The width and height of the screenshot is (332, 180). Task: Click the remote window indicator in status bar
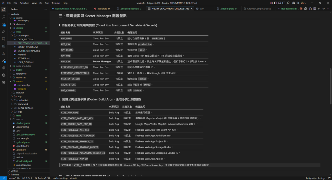4,178
